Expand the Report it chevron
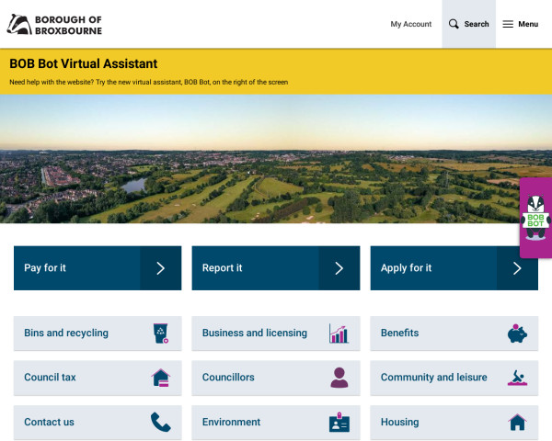552x441 pixels. pos(339,268)
